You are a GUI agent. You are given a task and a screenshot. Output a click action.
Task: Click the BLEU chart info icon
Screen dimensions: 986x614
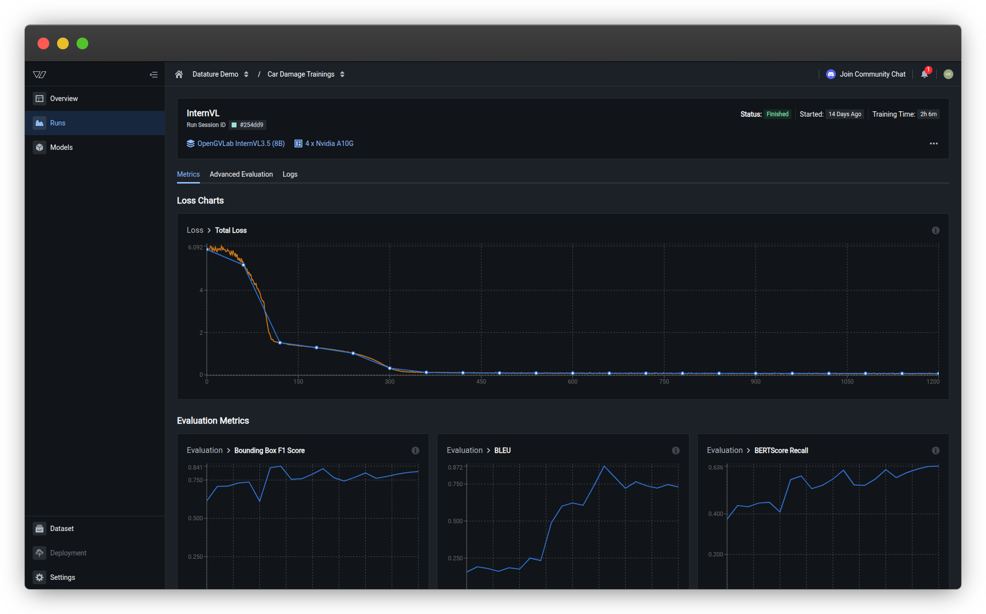pos(675,450)
